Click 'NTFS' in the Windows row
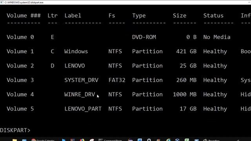This screenshot has height=141, width=251. (x=115, y=51)
